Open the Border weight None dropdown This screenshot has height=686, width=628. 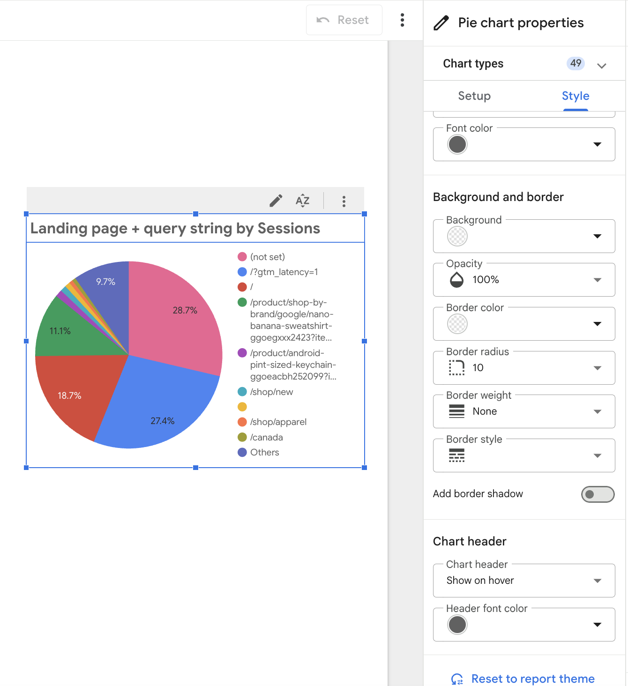pos(524,411)
